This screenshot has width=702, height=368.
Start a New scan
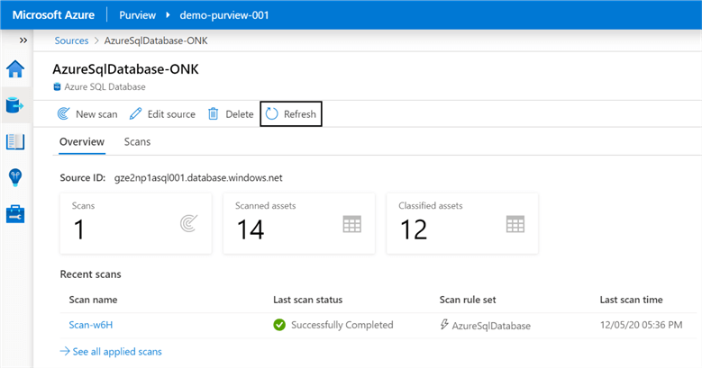point(87,114)
